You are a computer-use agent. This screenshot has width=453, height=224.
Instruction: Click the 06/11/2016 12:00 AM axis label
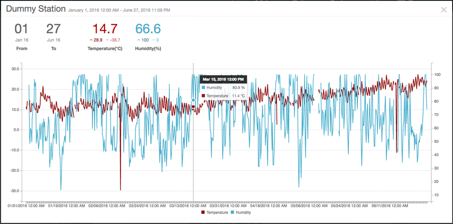click(x=390, y=206)
